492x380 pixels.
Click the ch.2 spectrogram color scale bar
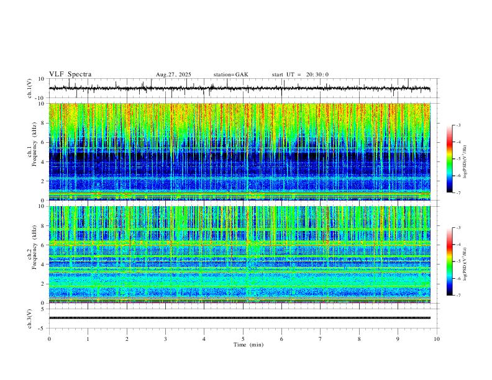pyautogui.click(x=450, y=261)
